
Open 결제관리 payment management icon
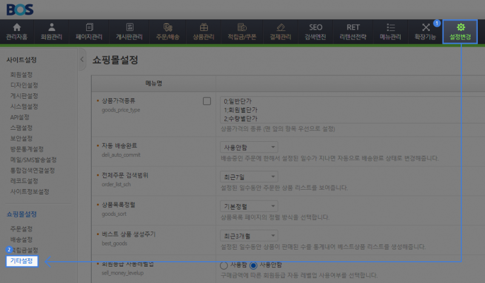279,28
